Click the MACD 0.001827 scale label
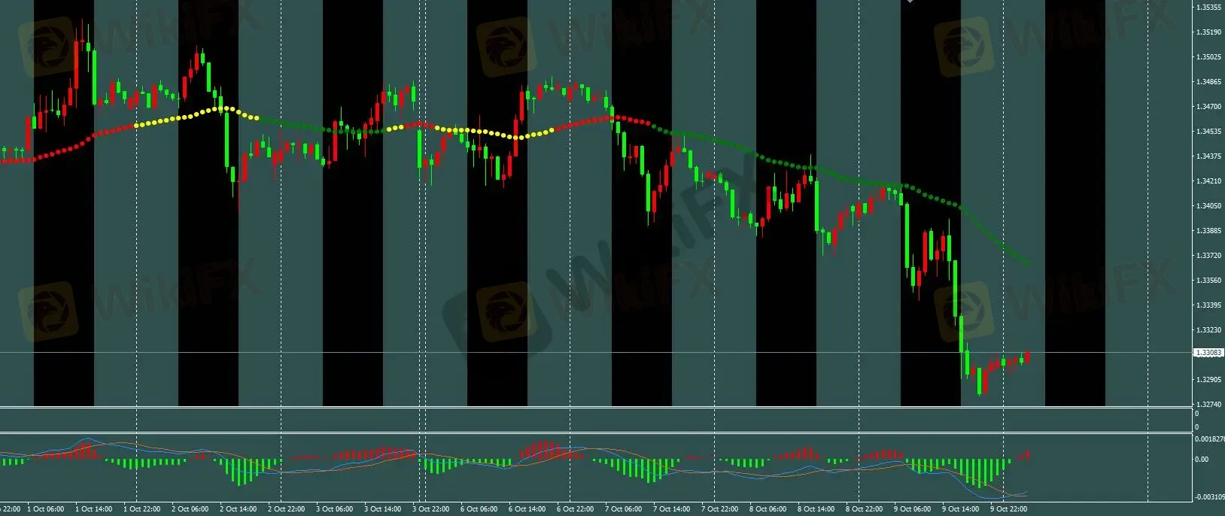This screenshot has height=516, width=1225. point(1209,439)
